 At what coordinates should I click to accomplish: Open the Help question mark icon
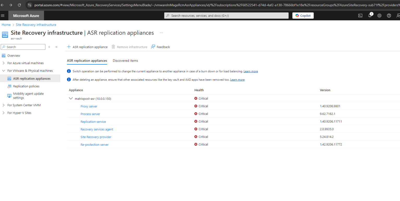tap(389, 16)
